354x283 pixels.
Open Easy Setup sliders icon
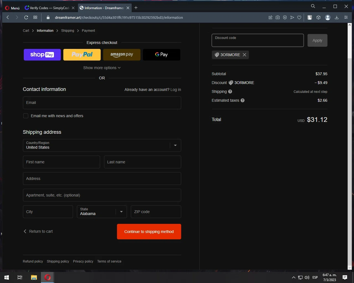point(346,17)
